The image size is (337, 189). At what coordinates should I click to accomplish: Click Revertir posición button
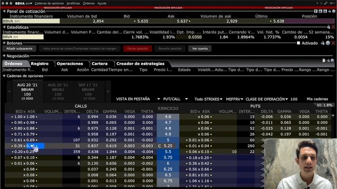tap(170, 49)
